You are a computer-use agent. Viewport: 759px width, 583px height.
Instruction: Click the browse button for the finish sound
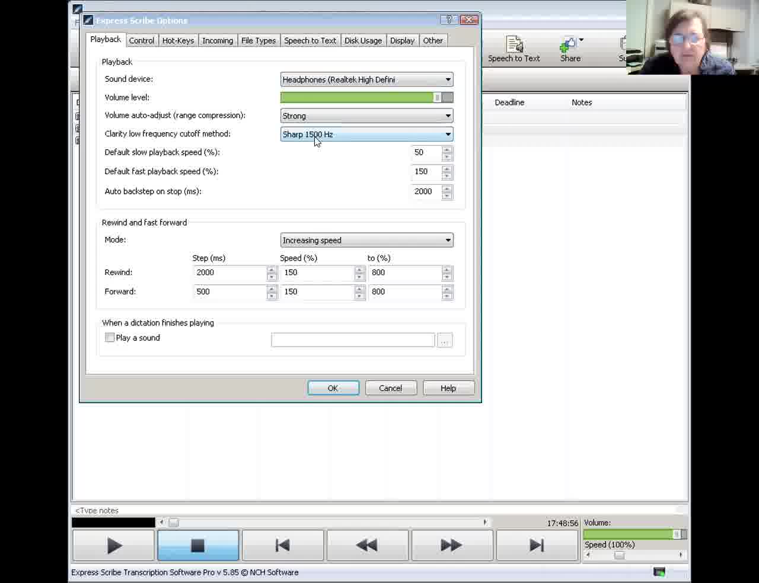(445, 341)
